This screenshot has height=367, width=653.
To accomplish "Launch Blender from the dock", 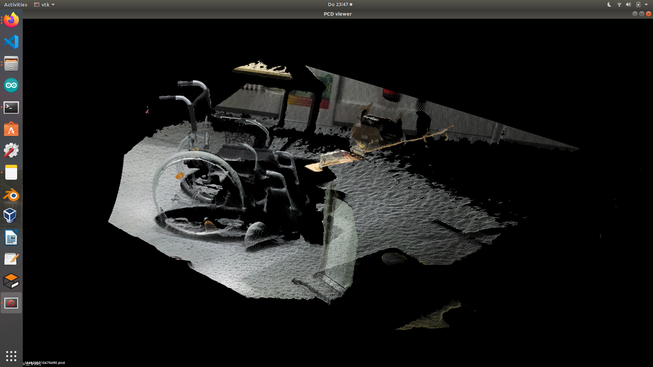I will [x=11, y=195].
